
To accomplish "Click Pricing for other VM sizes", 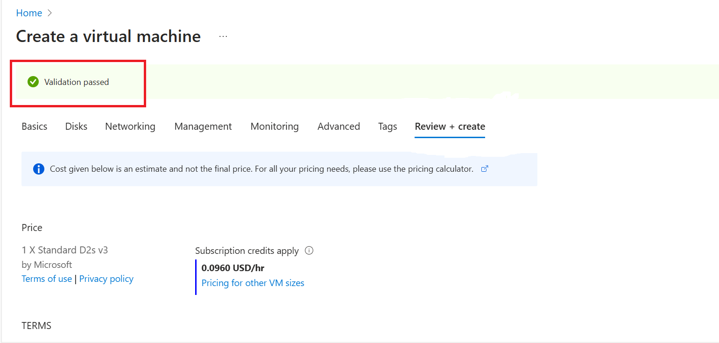I will [253, 283].
